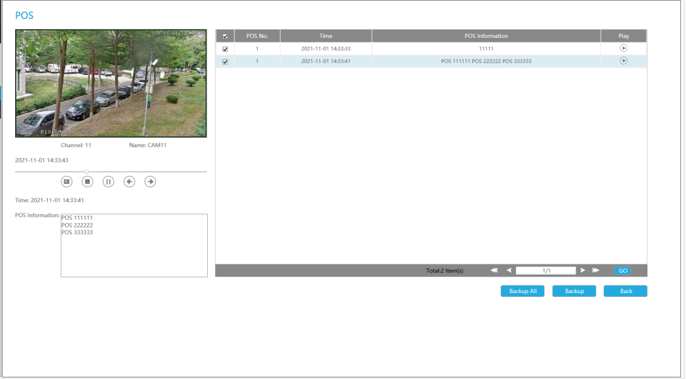
Task: Go to last page of results
Action: (596, 270)
